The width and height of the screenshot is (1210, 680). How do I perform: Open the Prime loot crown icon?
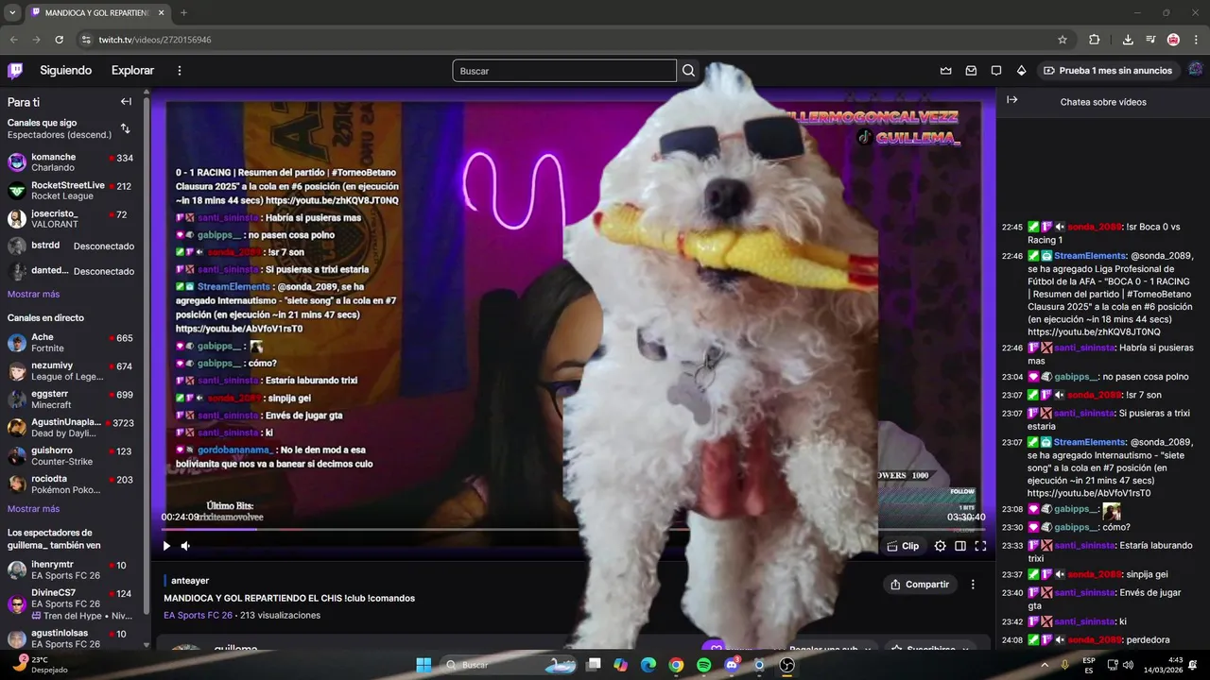pos(945,71)
